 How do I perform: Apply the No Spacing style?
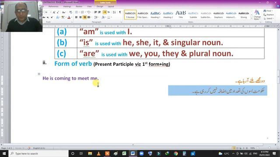tap(143, 15)
